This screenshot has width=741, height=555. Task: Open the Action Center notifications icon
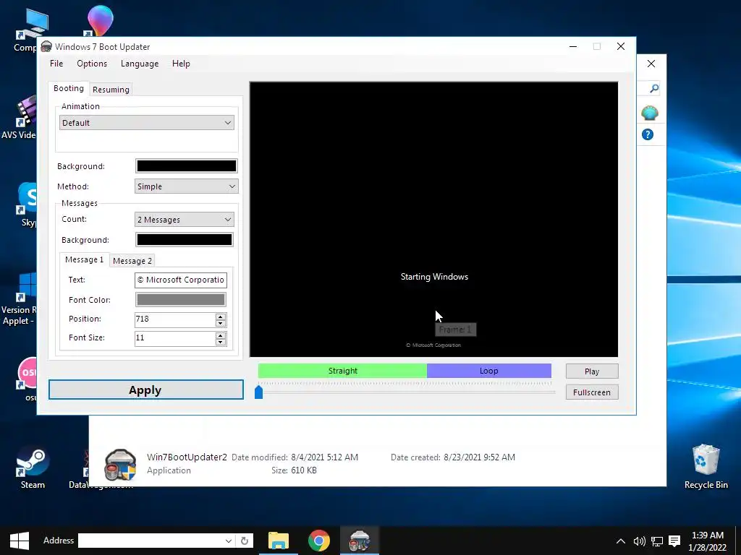coord(675,541)
